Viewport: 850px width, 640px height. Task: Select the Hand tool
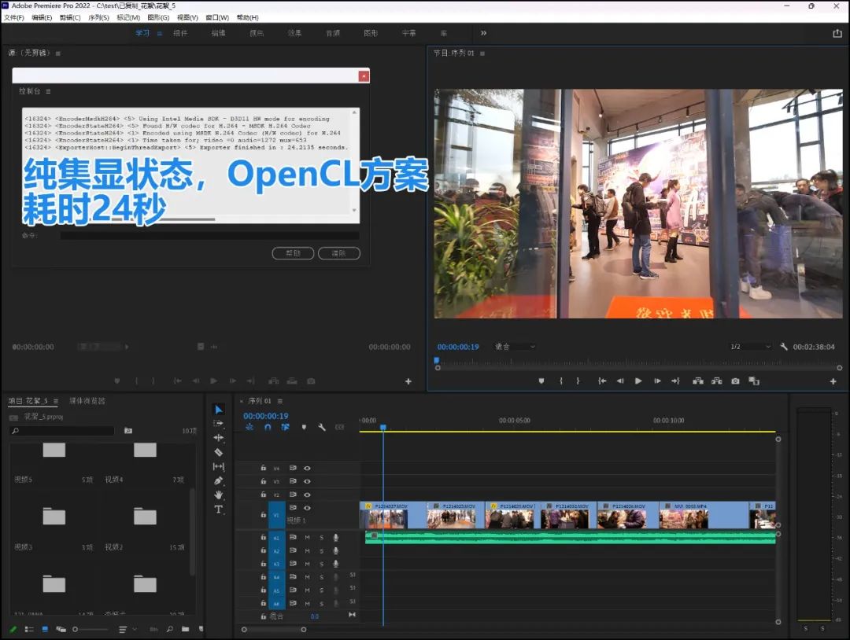(x=219, y=495)
